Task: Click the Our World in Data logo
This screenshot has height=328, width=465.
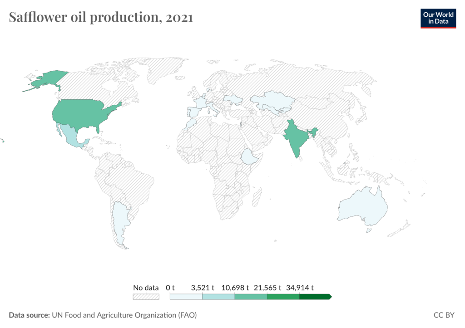Action: (x=438, y=18)
